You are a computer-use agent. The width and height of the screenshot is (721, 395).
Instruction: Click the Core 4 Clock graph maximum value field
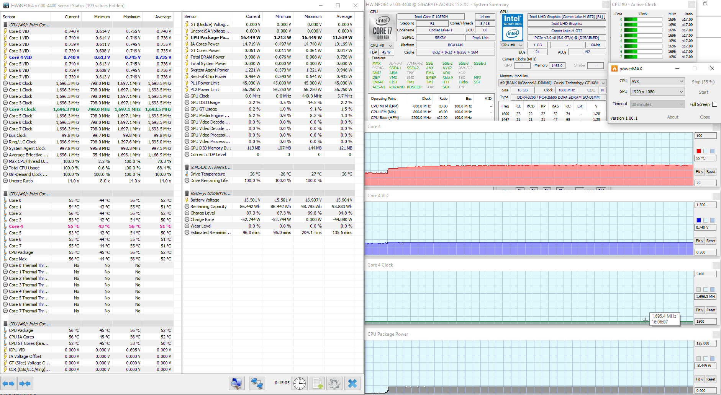(x=705, y=274)
